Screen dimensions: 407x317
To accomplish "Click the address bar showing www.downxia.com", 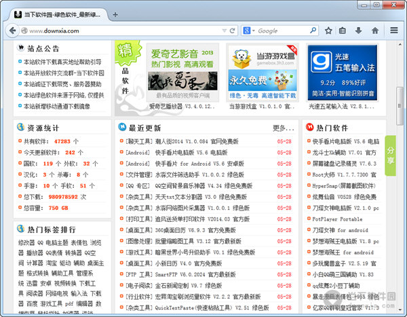I will [125, 31].
